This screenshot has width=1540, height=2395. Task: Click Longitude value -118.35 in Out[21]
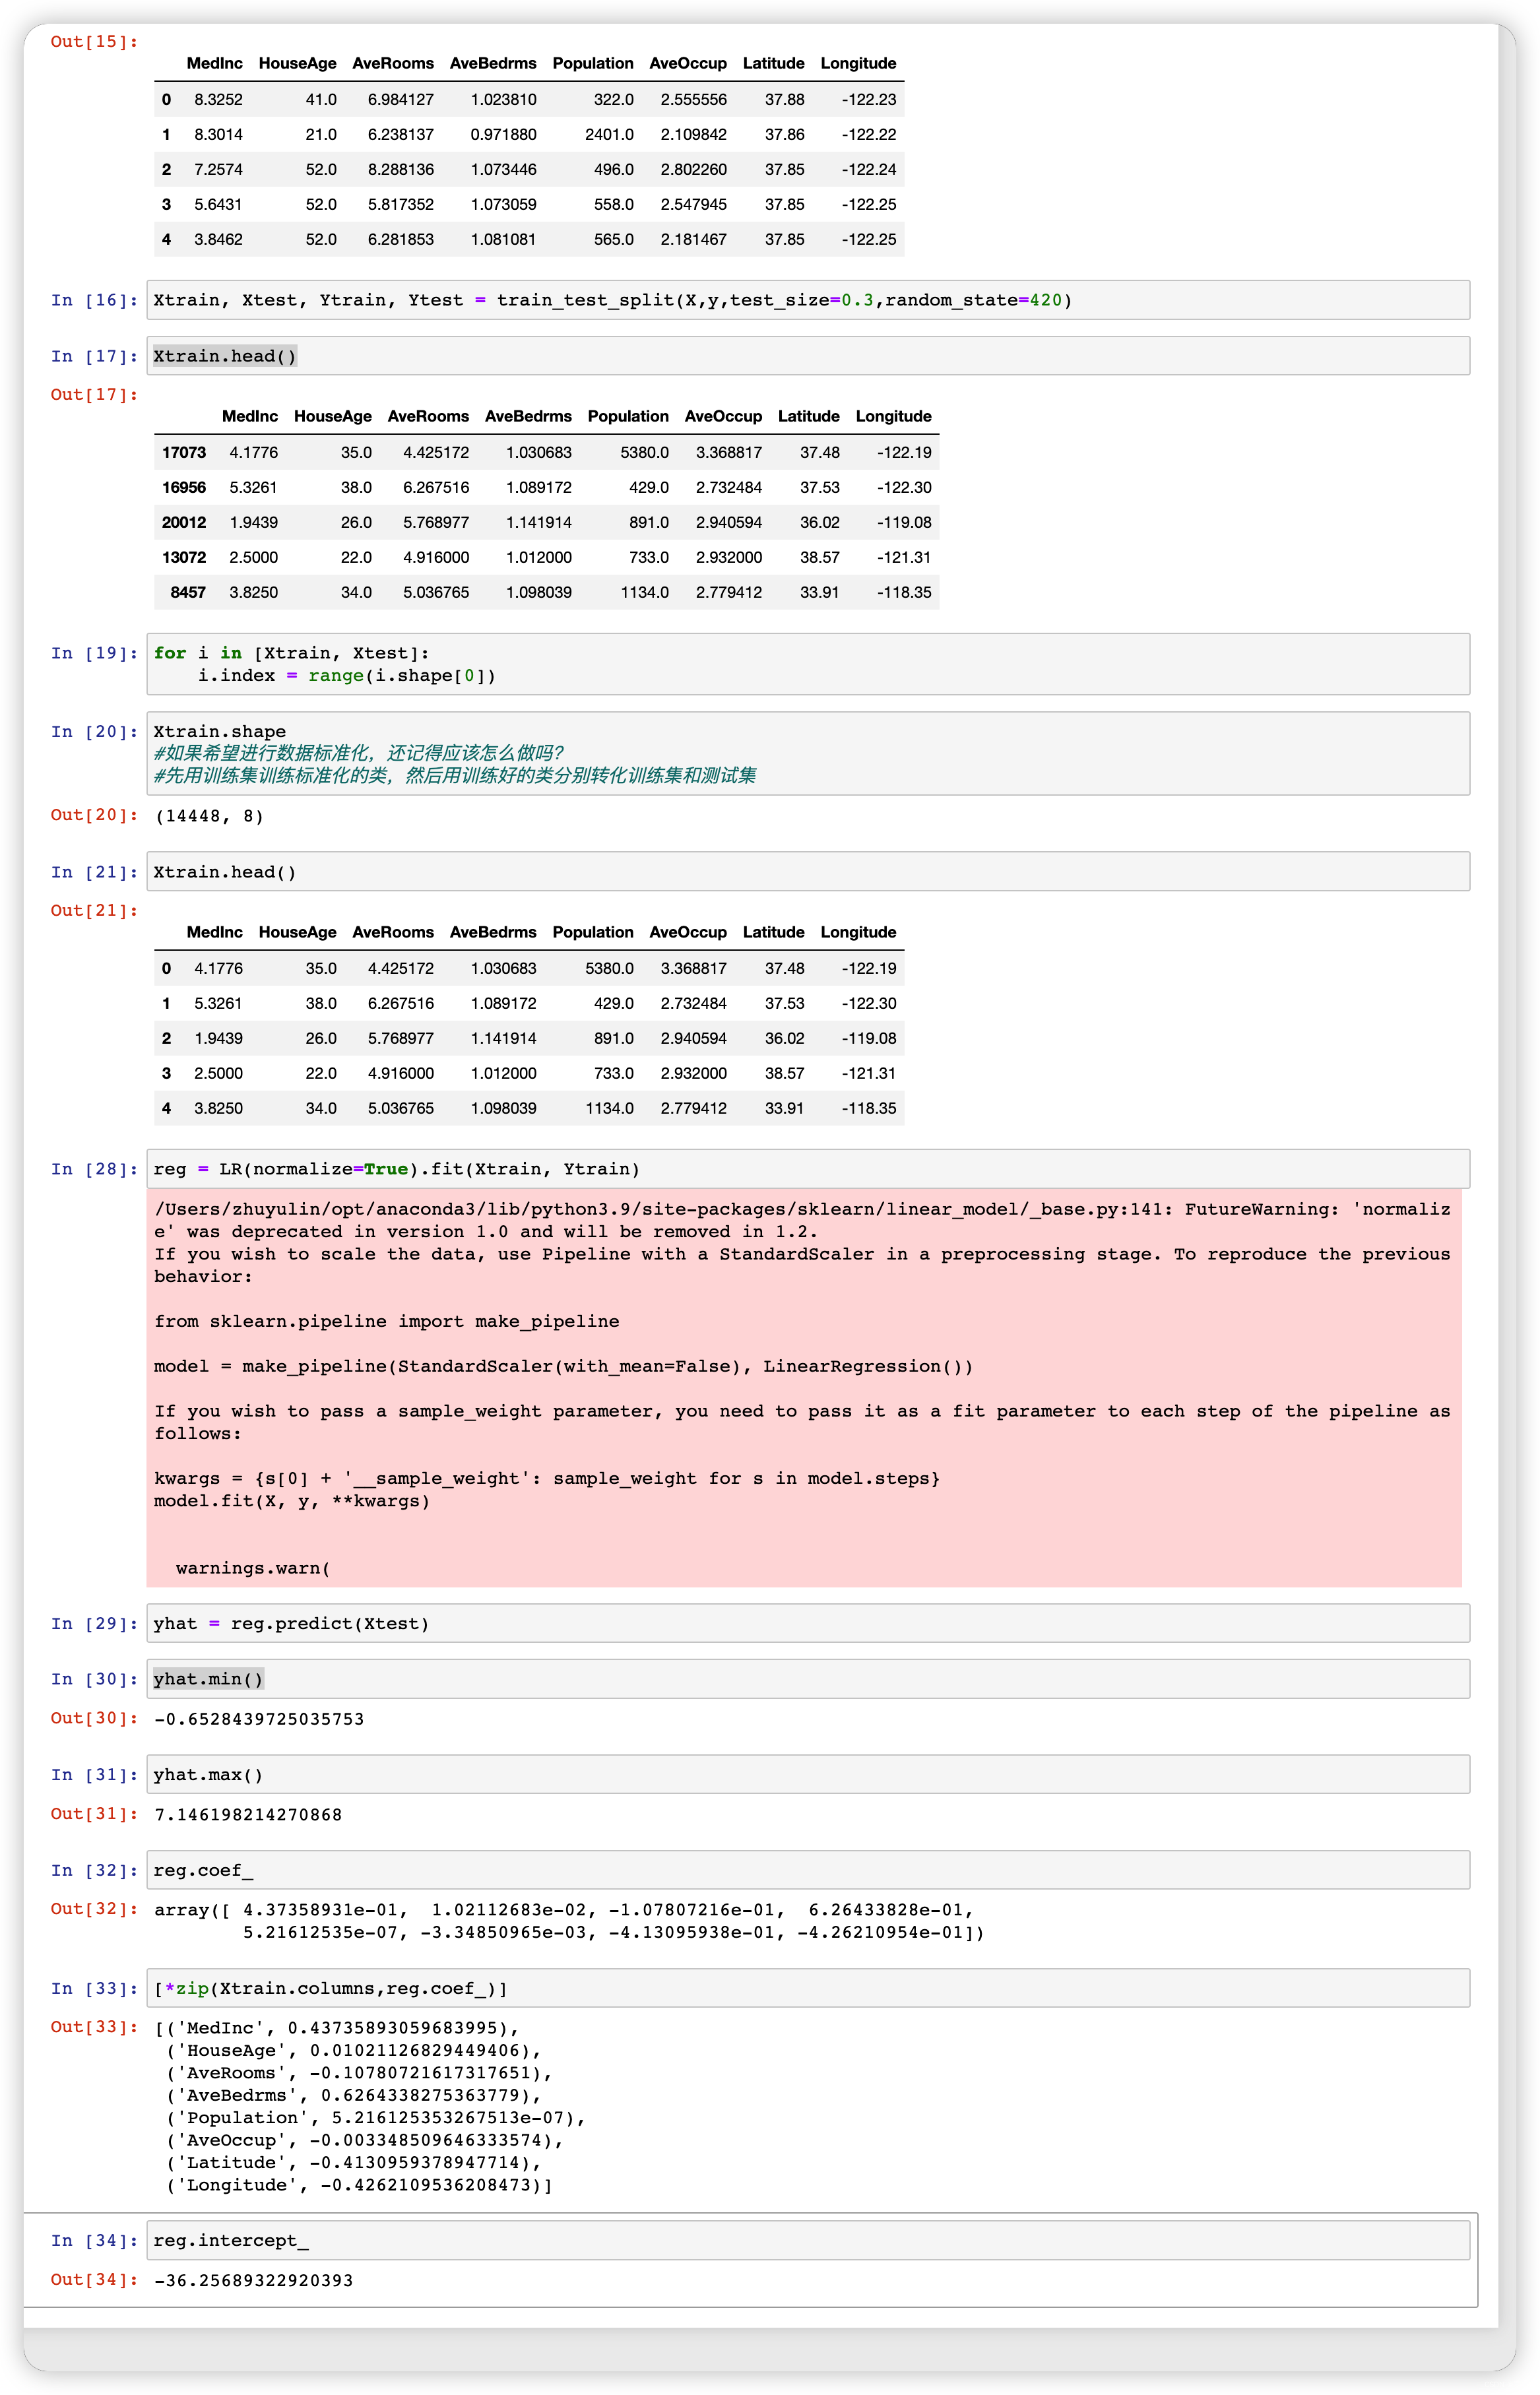(x=869, y=1108)
